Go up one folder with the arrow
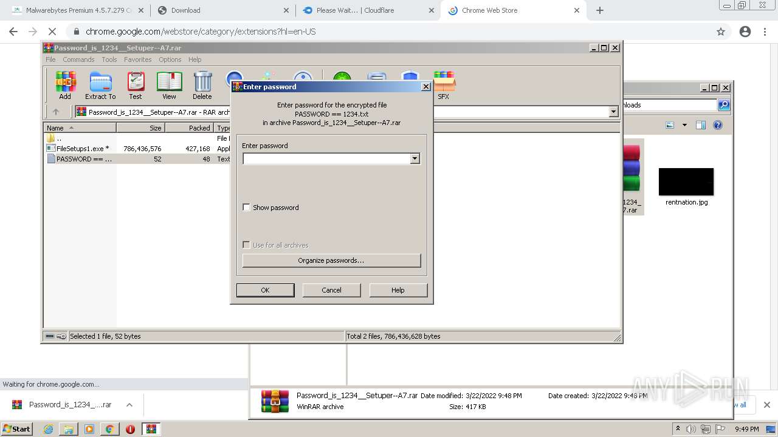The width and height of the screenshot is (778, 437). (x=56, y=112)
